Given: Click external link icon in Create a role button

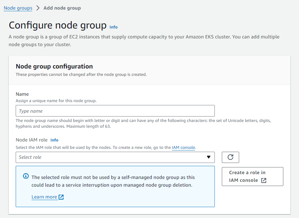Looking at the screenshot, I should [264, 181].
